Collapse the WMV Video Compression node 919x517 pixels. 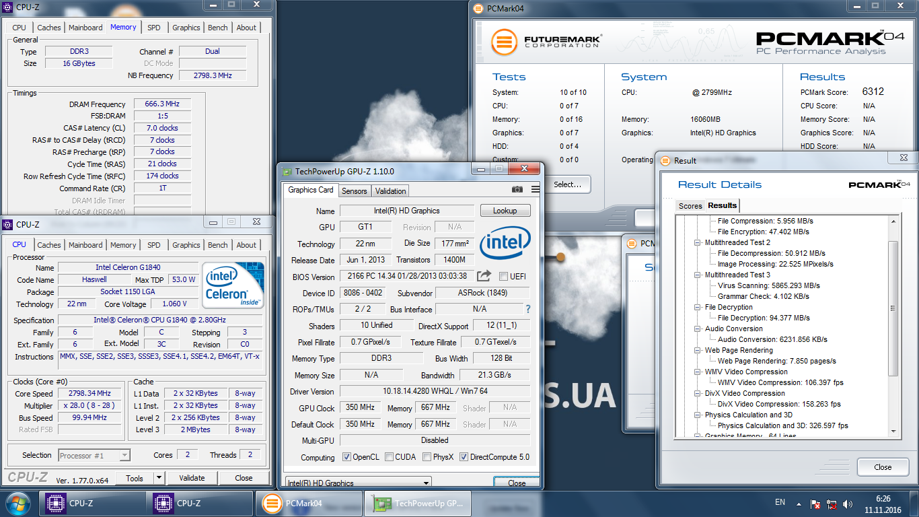[698, 372]
